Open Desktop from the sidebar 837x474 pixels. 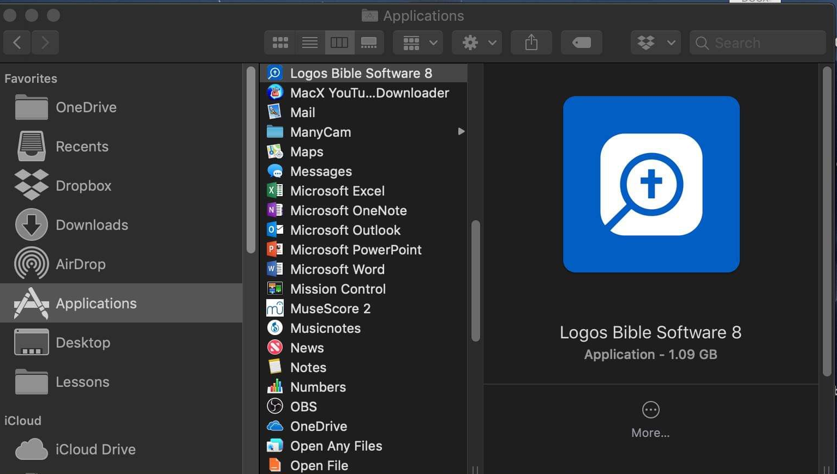[x=121, y=343]
